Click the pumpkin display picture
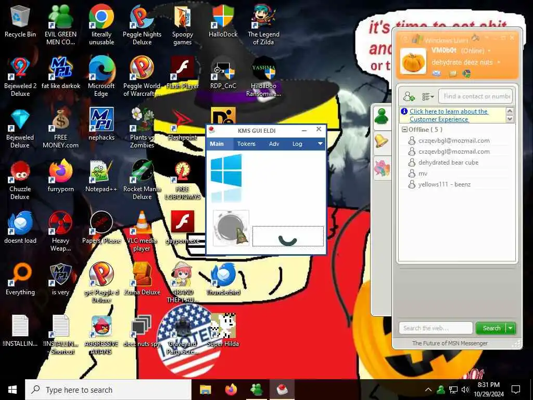Screen dimensions: 533x400 pos(413,61)
